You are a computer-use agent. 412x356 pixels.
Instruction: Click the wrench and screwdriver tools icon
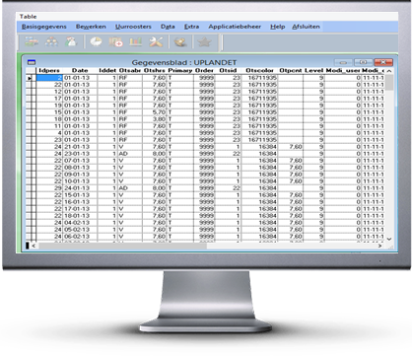(x=156, y=42)
